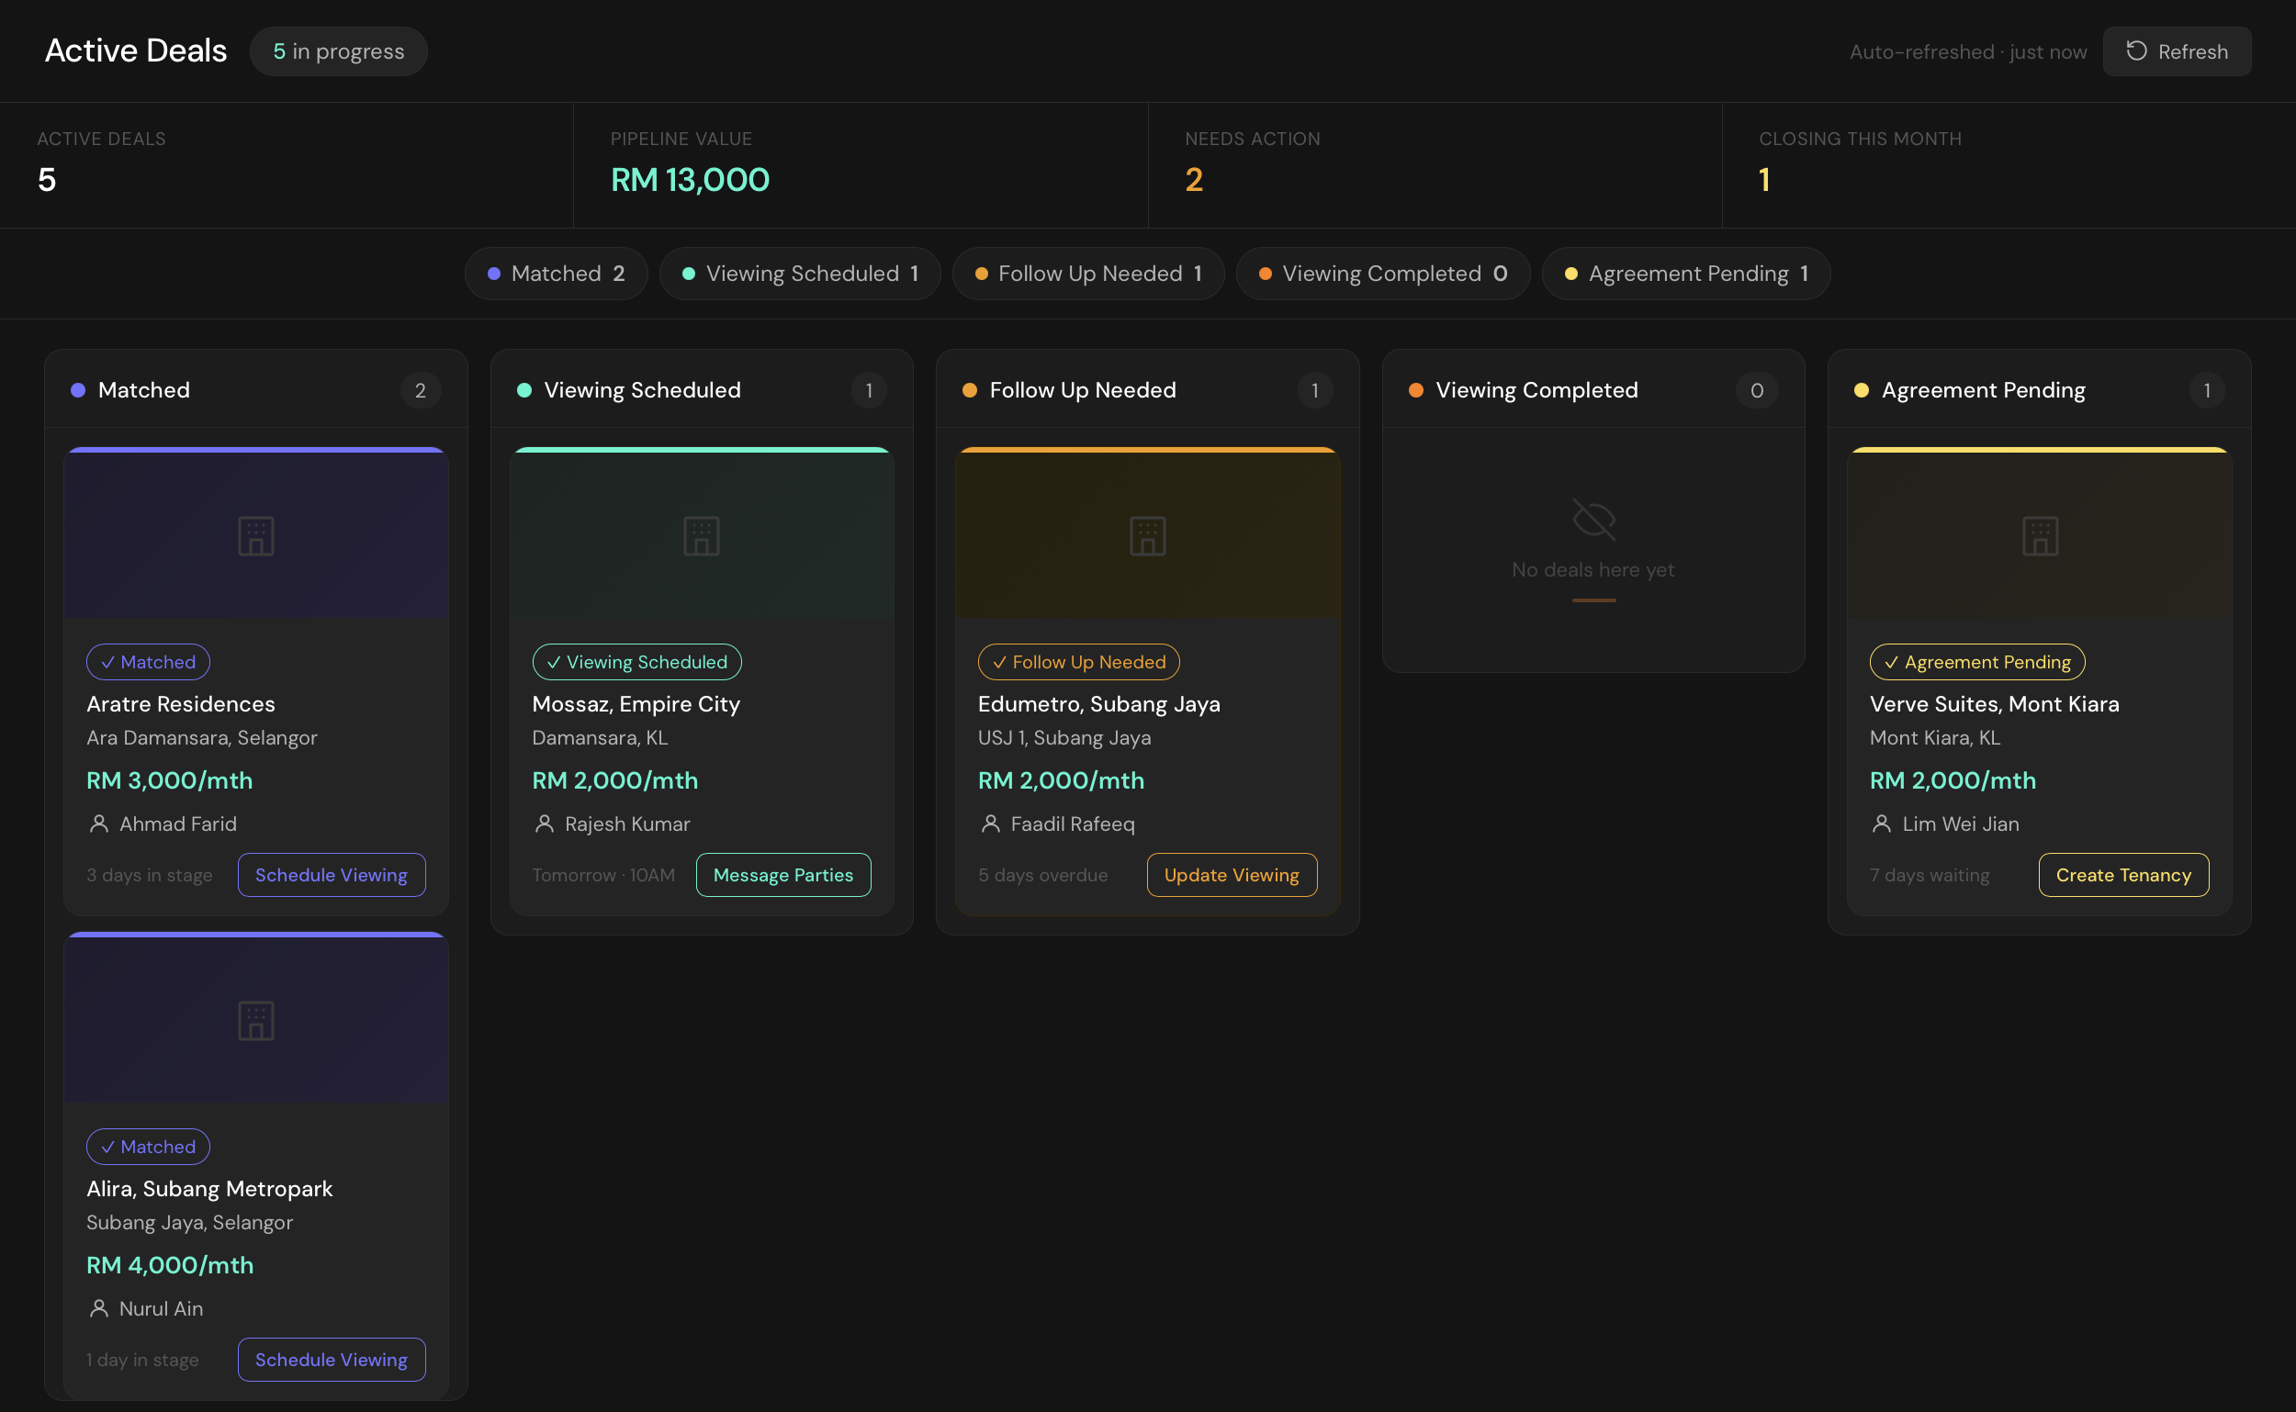Click Matched column count badge
2296x1412 pixels.
421,390
